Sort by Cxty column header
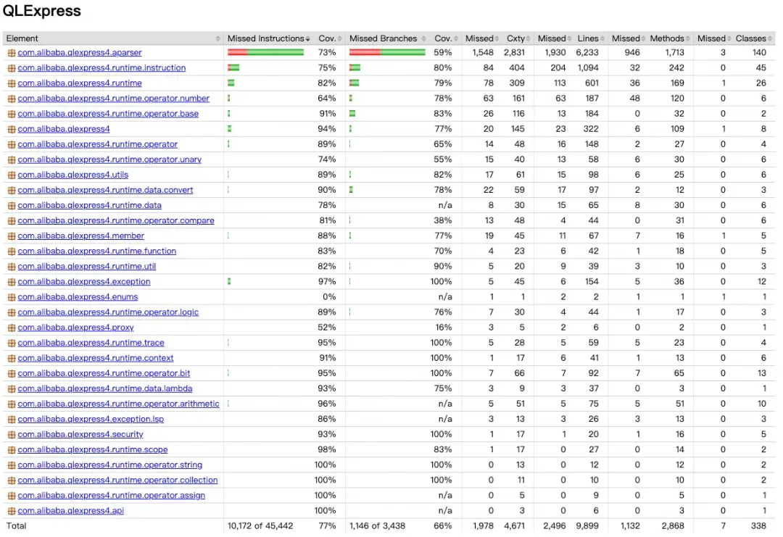The height and width of the screenshot is (537, 783). point(518,38)
